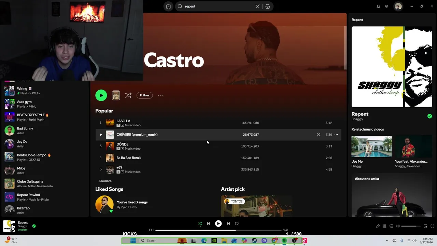Open Discord from the taskbar
Screen dimensions: 437x246
tap(264, 241)
